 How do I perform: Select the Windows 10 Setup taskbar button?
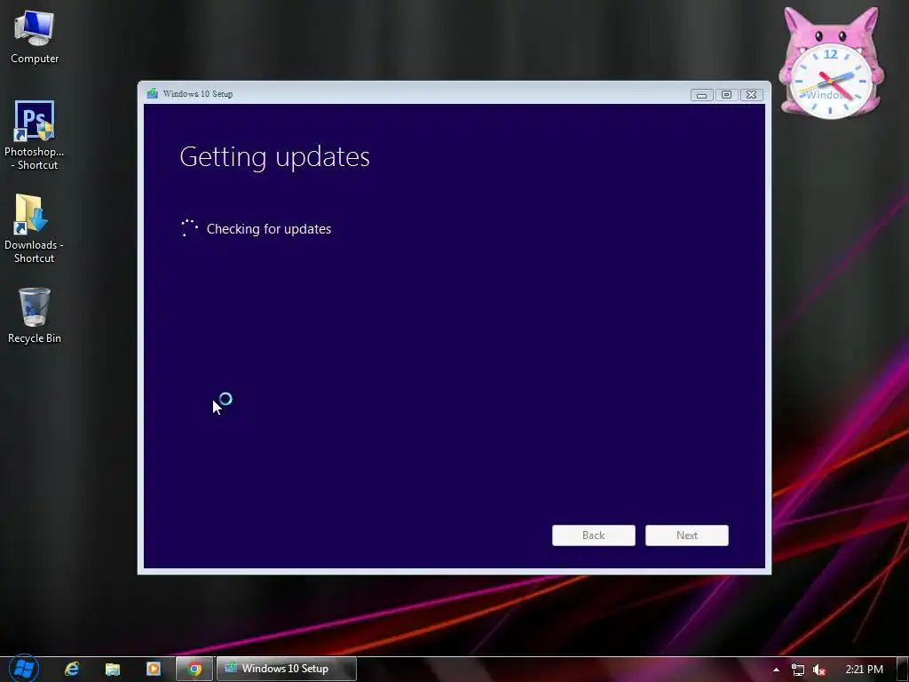pyautogui.click(x=287, y=669)
